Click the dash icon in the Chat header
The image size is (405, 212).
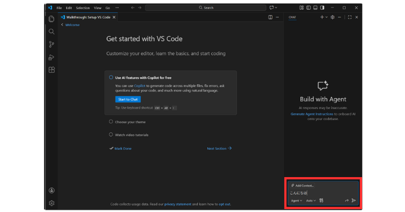point(339,17)
